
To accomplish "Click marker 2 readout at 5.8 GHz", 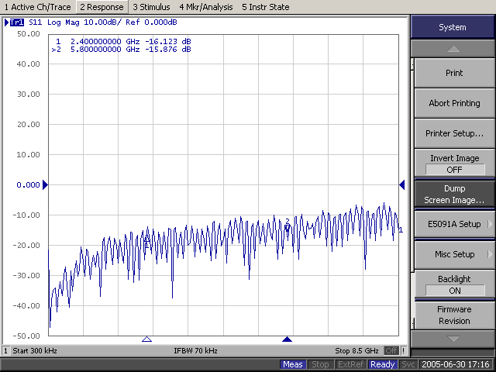I will 121,50.
